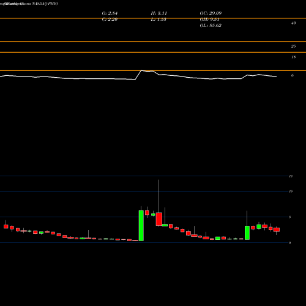The height and width of the screenshot is (306, 306).
Task: Click the 13 price axis label
Action: pyautogui.click(x=291, y=176)
